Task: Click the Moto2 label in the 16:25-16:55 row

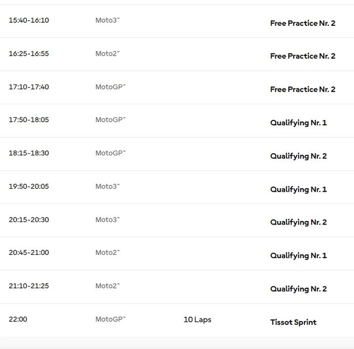Action: (107, 54)
